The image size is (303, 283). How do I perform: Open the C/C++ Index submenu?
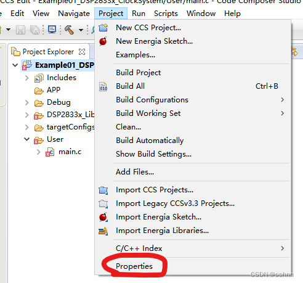pyautogui.click(x=193, y=248)
